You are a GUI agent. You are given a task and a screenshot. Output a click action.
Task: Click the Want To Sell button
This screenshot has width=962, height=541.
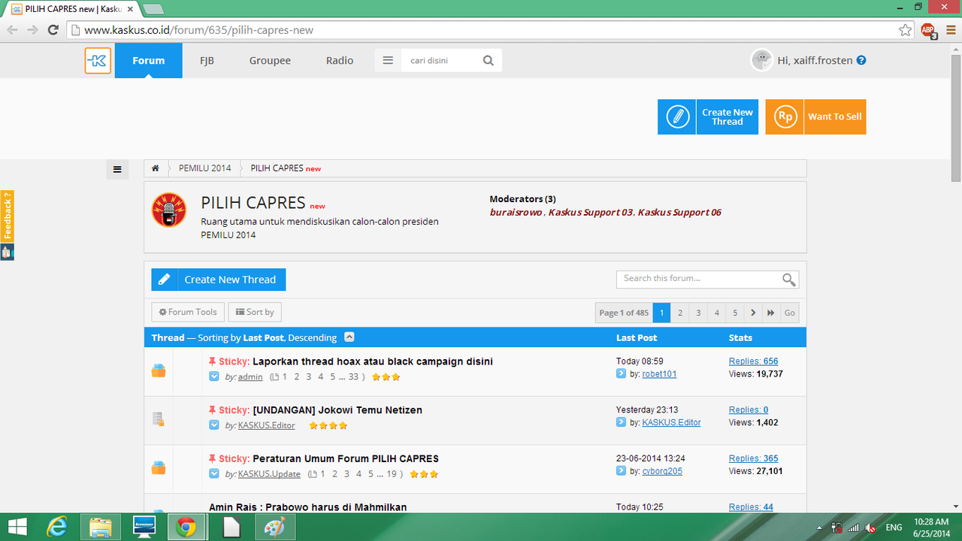[x=815, y=117]
